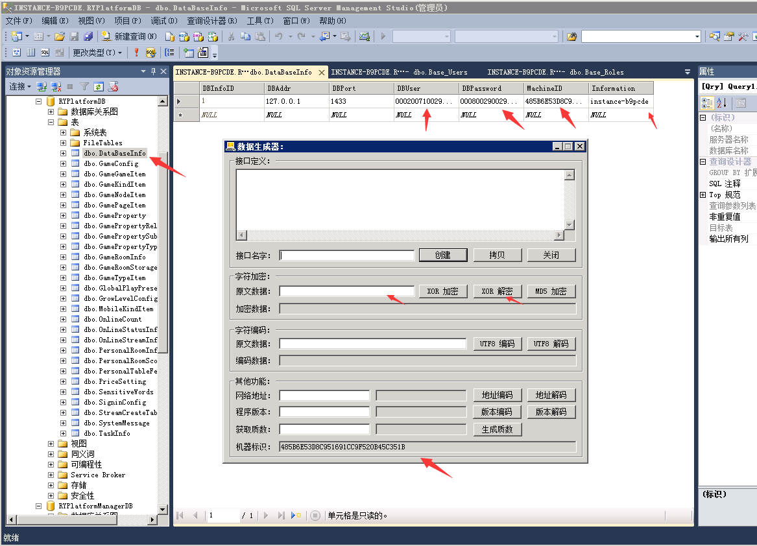This screenshot has width=757, height=546.
Task: Collapse the RYPlatformDB database node
Action: click(39, 101)
